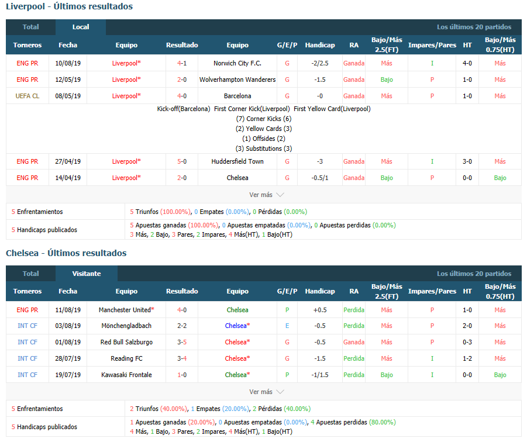The height and width of the screenshot is (442, 527).
Task: Click the 3-0 half-time score for Huddersfield
Action: click(467, 161)
